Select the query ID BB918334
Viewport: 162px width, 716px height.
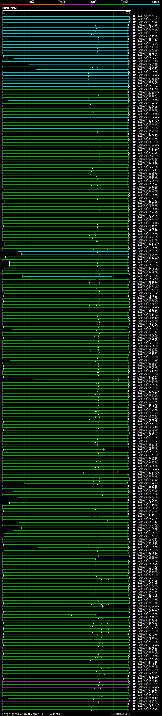tap(10, 8)
